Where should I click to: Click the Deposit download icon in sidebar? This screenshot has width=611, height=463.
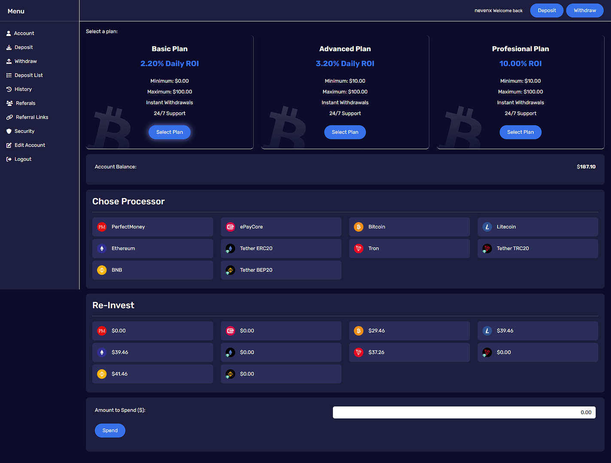pos(9,48)
